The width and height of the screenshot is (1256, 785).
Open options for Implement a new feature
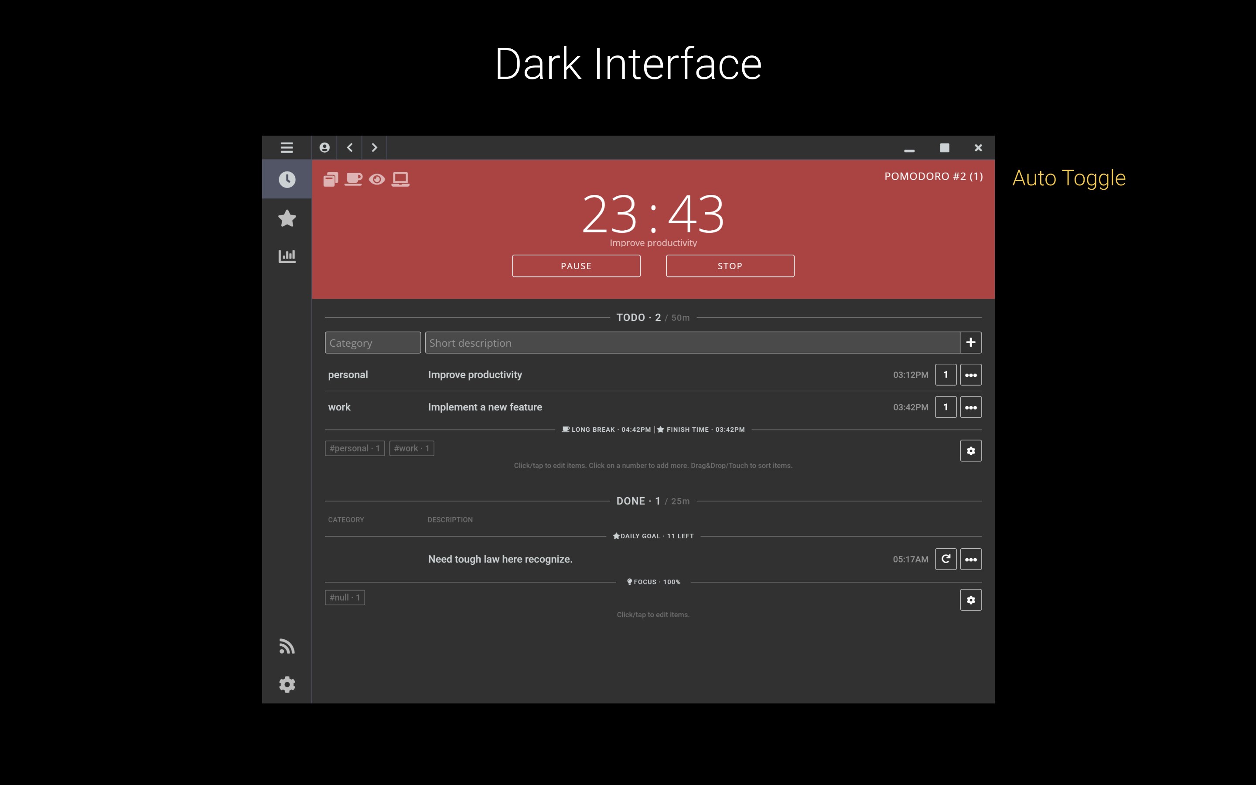(970, 407)
